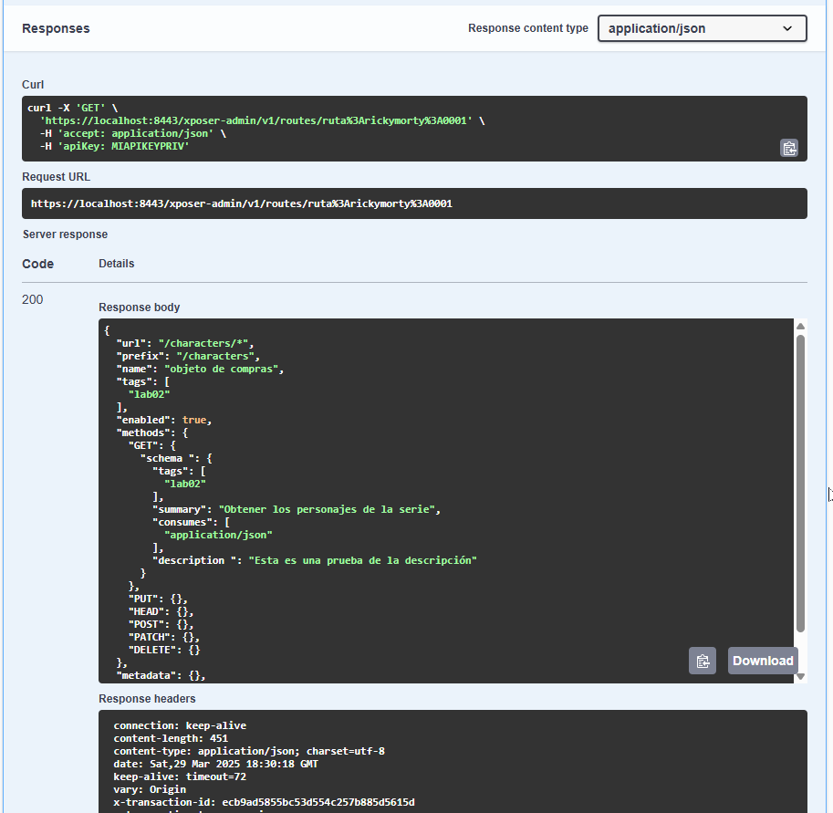The height and width of the screenshot is (813, 833).
Task: Click the Responses section heading
Action: (x=56, y=28)
